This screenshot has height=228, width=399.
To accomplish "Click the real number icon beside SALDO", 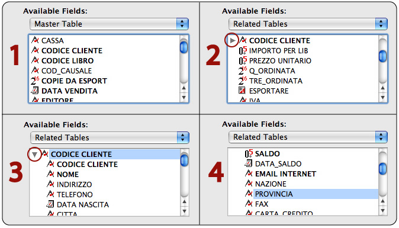I will (249, 153).
